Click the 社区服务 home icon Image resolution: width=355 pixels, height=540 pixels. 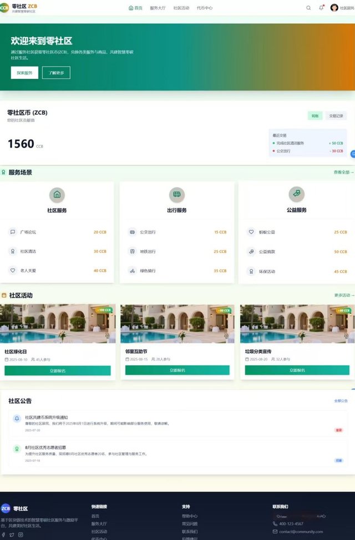(x=57, y=195)
